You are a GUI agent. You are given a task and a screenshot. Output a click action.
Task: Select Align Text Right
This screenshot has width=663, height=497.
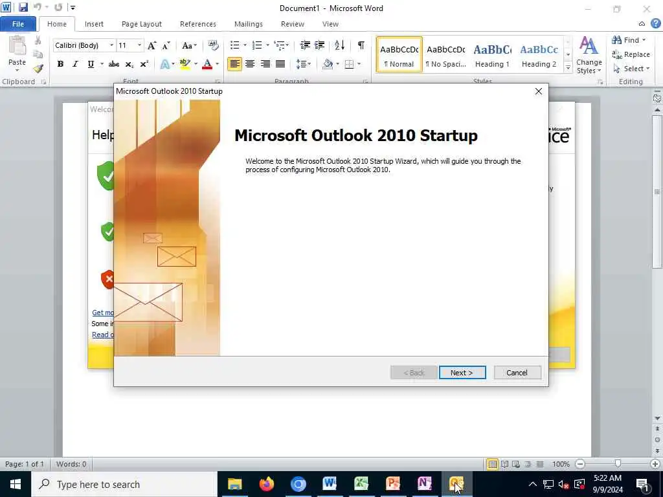pyautogui.click(x=265, y=64)
